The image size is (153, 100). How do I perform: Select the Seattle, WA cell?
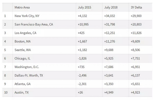pyautogui.click(x=44, y=50)
